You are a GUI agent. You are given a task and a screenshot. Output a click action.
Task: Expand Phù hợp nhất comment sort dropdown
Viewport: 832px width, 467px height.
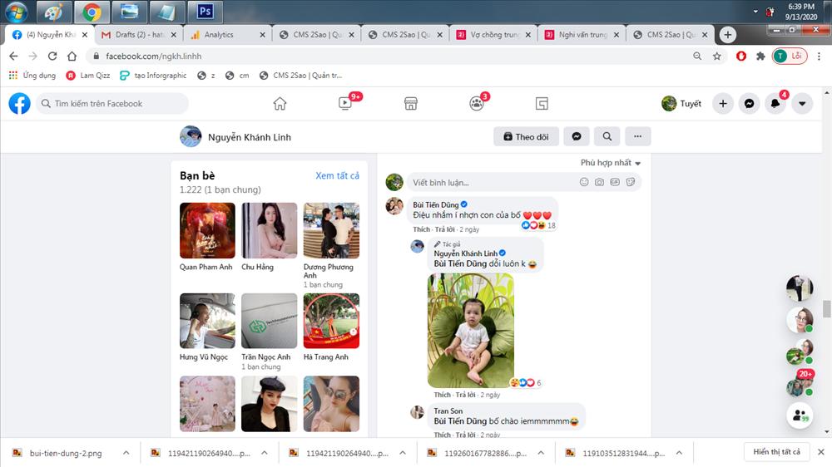click(x=611, y=163)
